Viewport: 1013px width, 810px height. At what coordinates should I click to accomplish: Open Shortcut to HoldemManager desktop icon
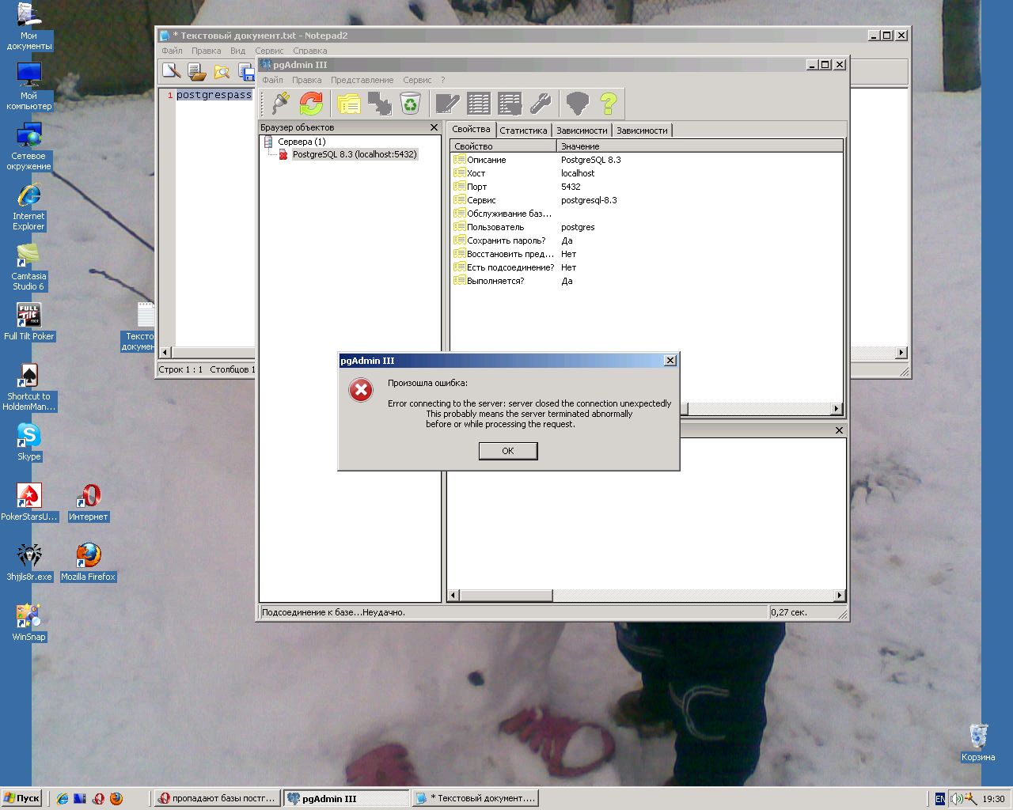coord(29,387)
